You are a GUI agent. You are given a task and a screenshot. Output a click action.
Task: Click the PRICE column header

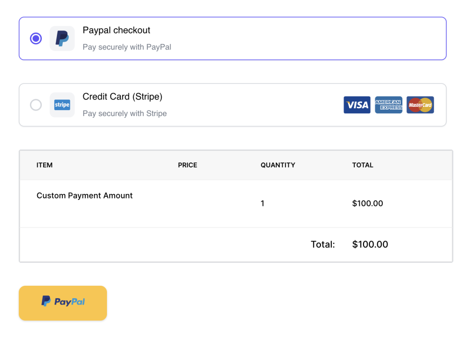[x=188, y=165]
